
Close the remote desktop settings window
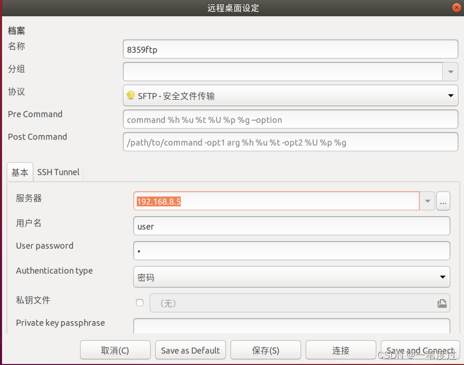456,8
